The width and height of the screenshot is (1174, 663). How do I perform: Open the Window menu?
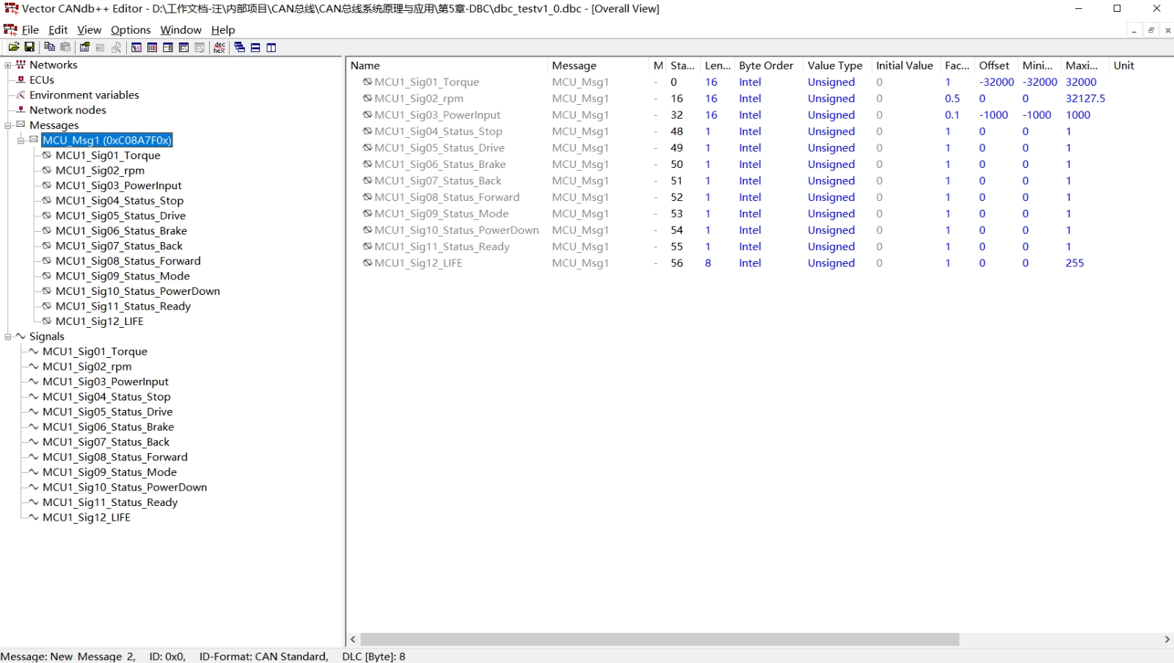coord(181,30)
